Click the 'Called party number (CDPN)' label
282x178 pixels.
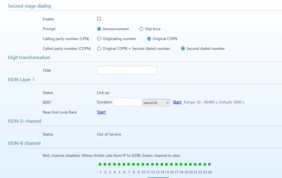67,48
